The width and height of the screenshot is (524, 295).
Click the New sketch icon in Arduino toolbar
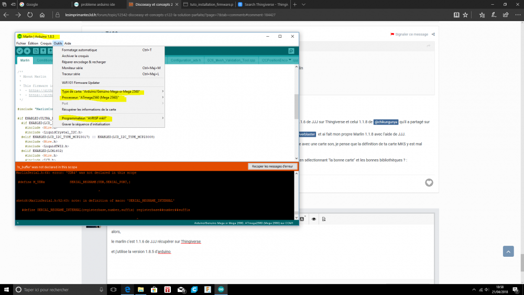(36, 51)
